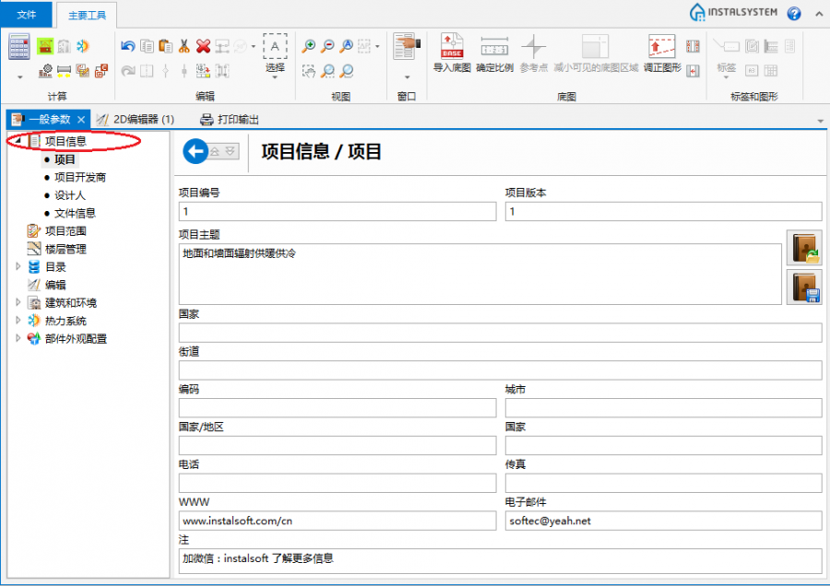Click the 导入底图 import base icon
Screen dimensions: 830x586
452,52
